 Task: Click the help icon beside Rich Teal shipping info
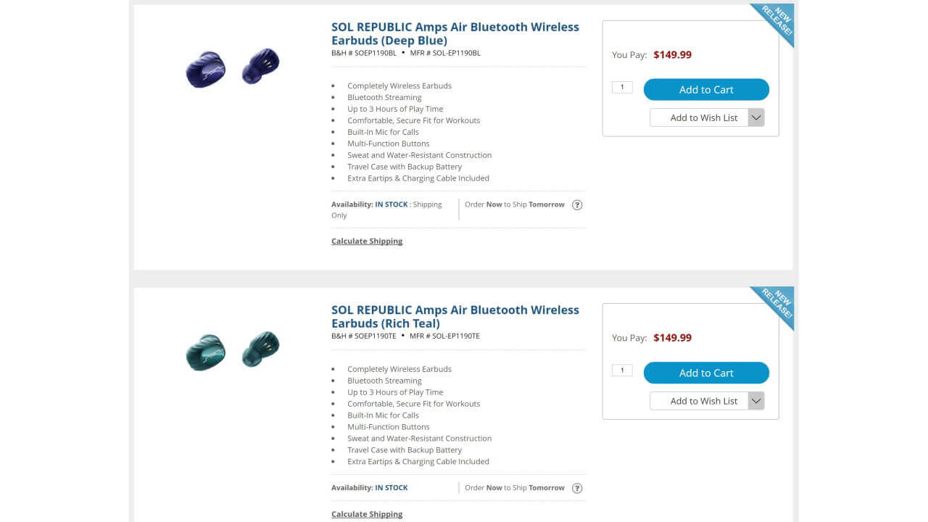point(577,488)
